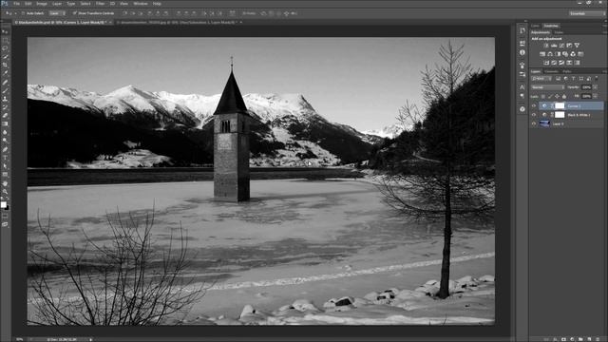Switch to the Channels tab
The width and height of the screenshot is (608, 342).
click(x=551, y=71)
